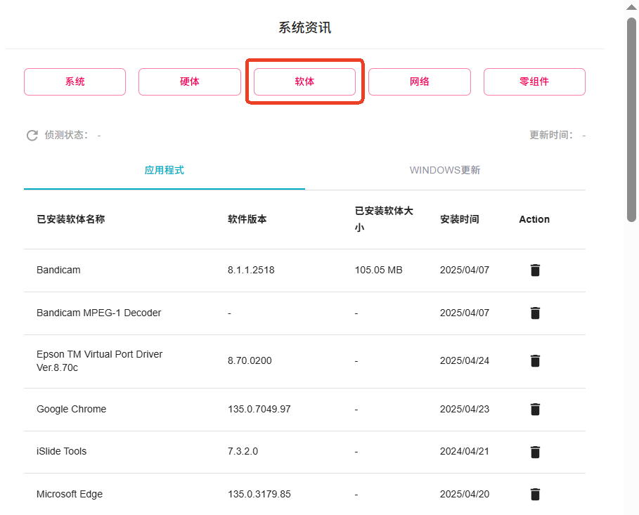Select the Bandicam MPEG-1 Decoder name
This screenshot has height=515, width=639.
tap(98, 313)
